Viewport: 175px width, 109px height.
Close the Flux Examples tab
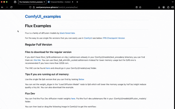(x=44, y=2)
